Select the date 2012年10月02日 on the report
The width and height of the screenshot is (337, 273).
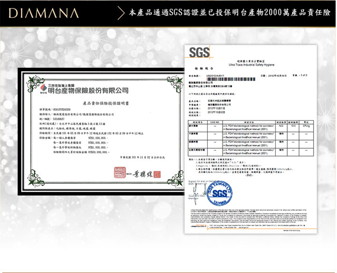coord(216,112)
